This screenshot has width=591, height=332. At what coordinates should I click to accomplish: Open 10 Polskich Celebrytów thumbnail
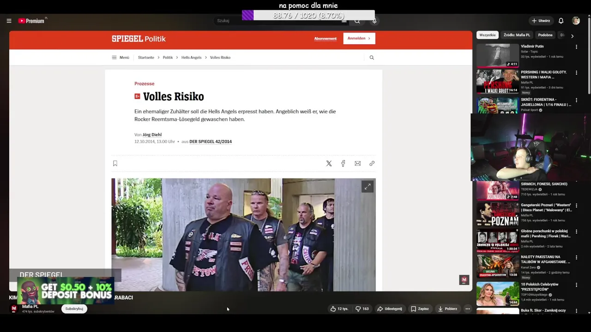coord(498,293)
